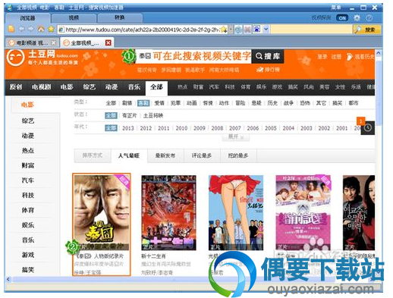
Task: Open the folder icon in browser toolbar
Action: click(x=11, y=29)
